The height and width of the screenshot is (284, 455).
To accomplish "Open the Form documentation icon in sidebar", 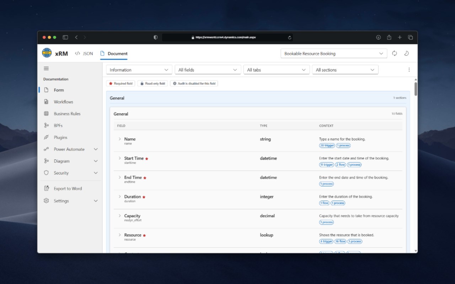I will pos(46,90).
